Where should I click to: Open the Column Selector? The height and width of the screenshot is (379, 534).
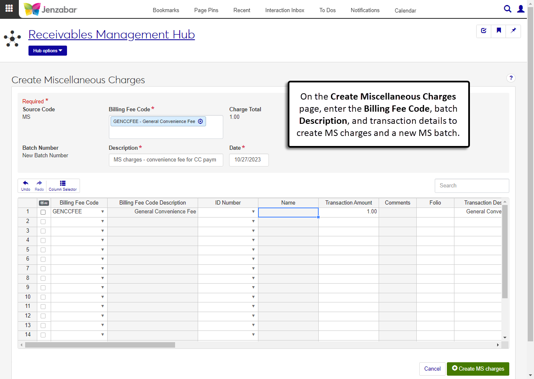[x=63, y=185]
